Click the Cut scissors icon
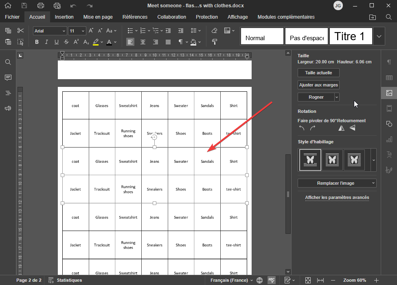This screenshot has width=397, height=285. [x=20, y=30]
